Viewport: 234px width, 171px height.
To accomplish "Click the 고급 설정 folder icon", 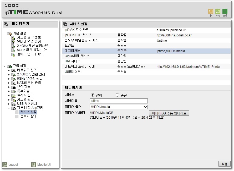I will click(x=9, y=66).
